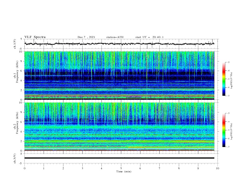Image resolution: width=245 pixels, height=189 pixels.
Task: Click the ch.3 flat black trace
Action: (x=119, y=158)
